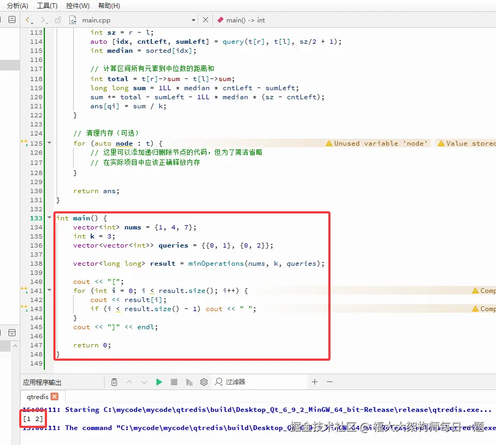Click the split panel icon at top left
Image resolution: width=496 pixels, height=445 pixels.
coord(12,20)
